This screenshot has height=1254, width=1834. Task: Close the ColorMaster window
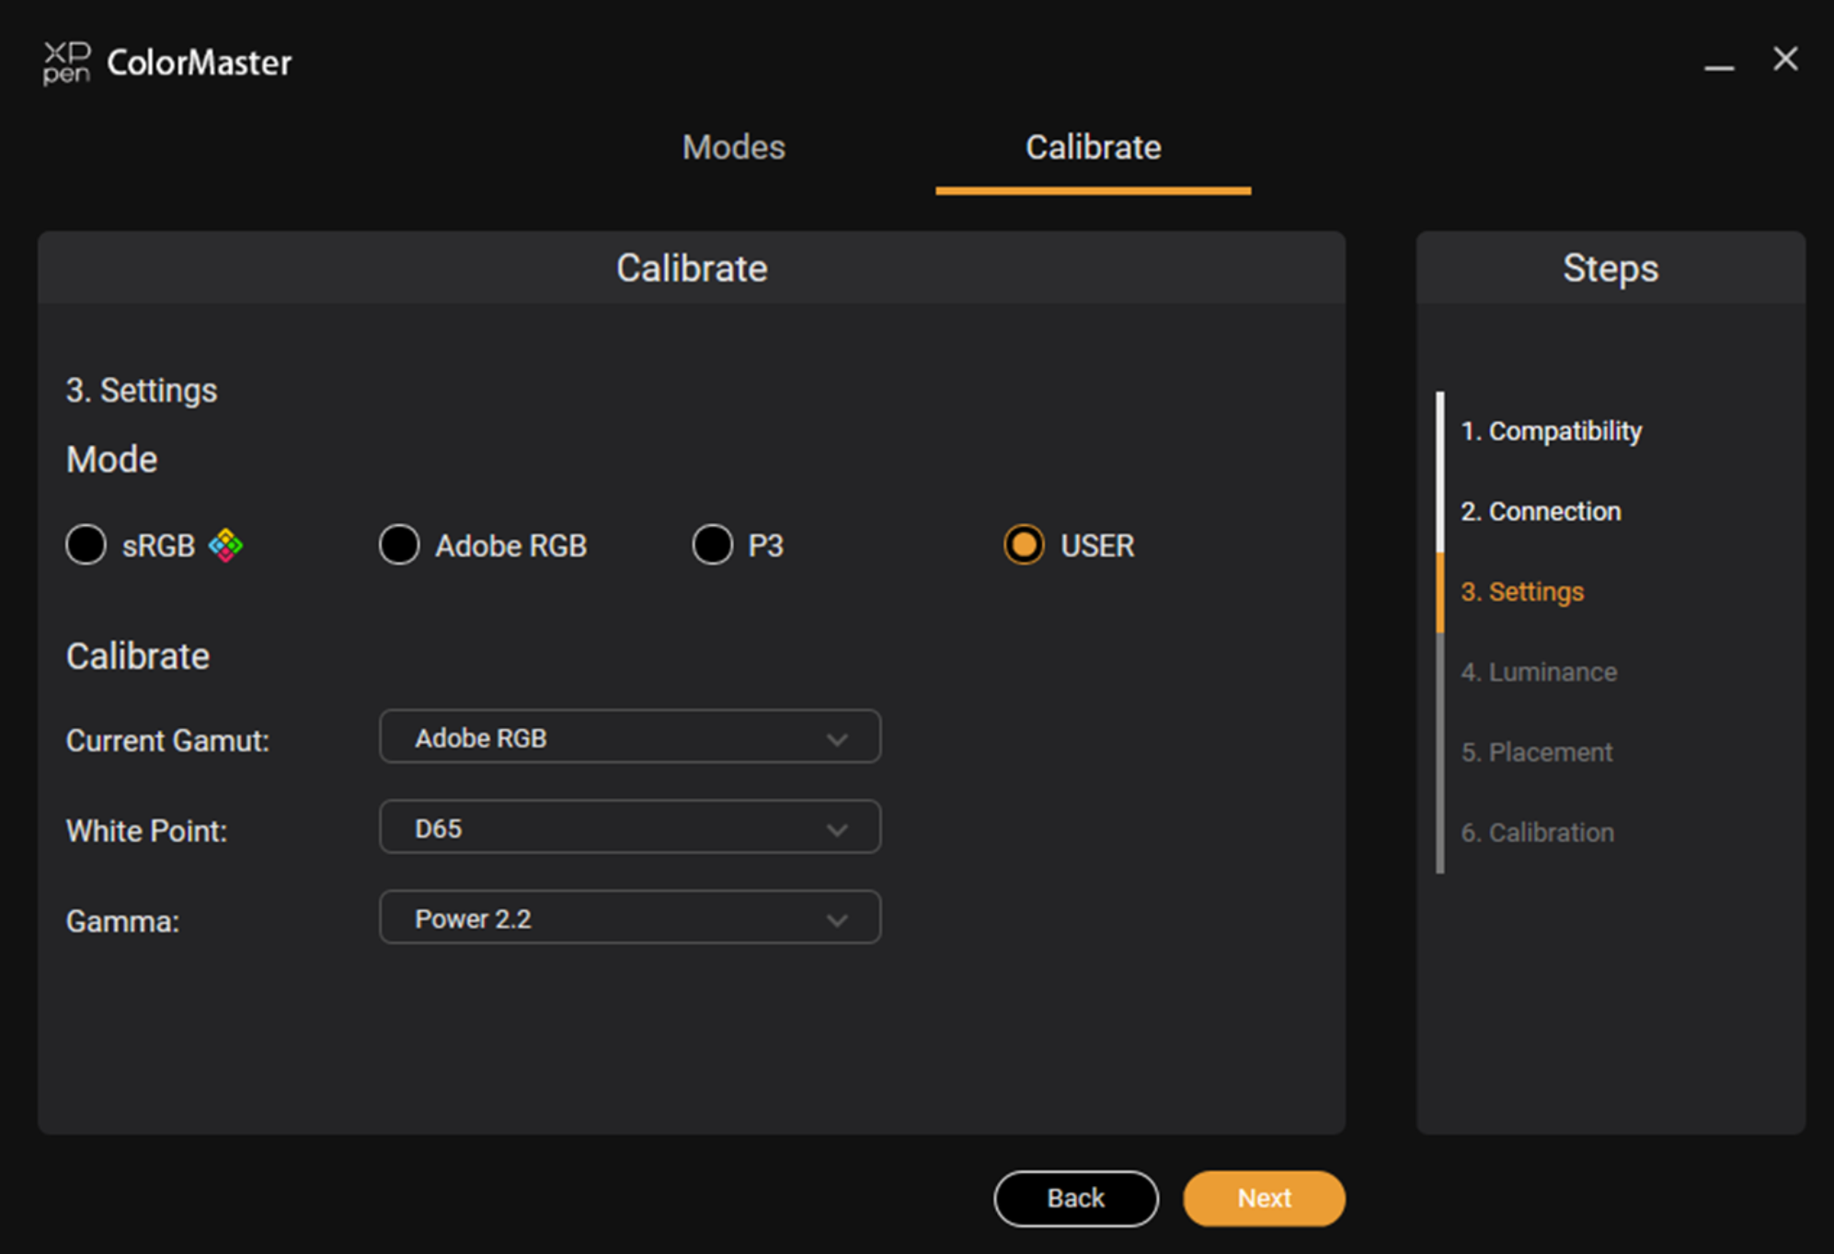[1785, 60]
